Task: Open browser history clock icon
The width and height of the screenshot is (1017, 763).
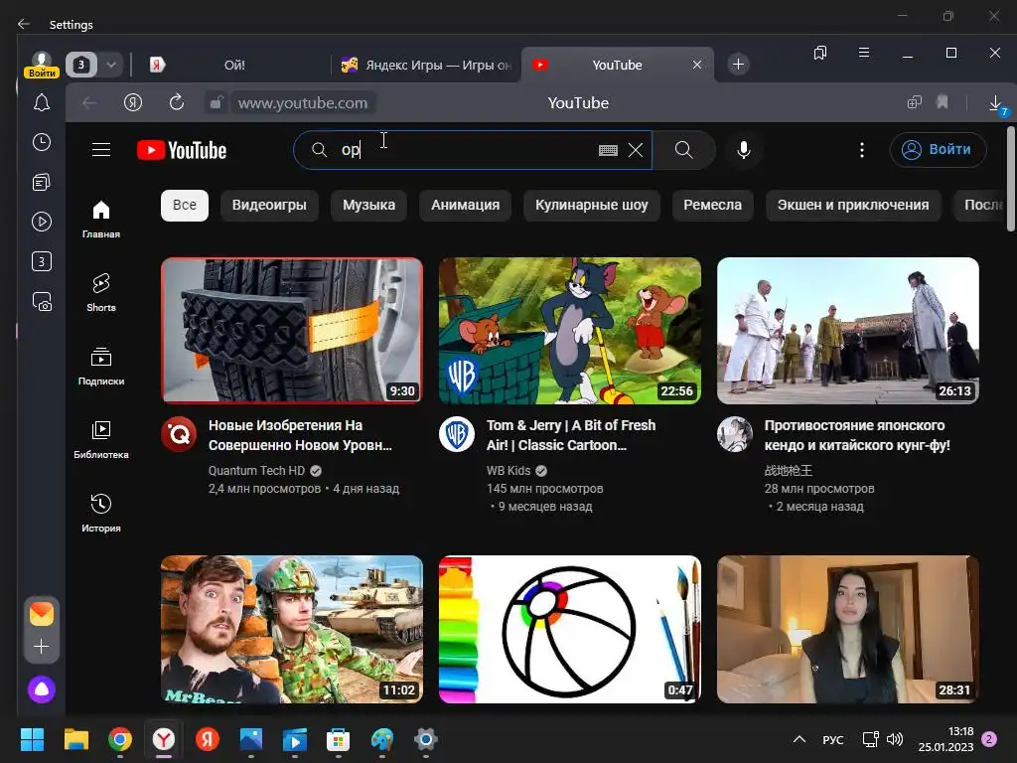Action: point(42,142)
